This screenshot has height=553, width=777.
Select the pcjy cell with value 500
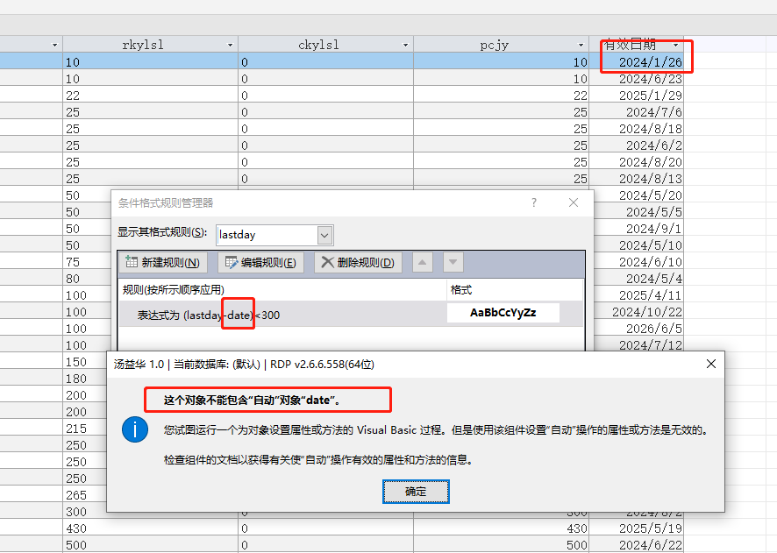(502, 544)
